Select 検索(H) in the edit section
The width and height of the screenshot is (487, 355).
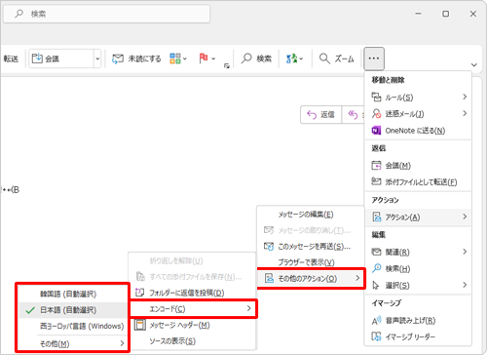click(x=418, y=268)
